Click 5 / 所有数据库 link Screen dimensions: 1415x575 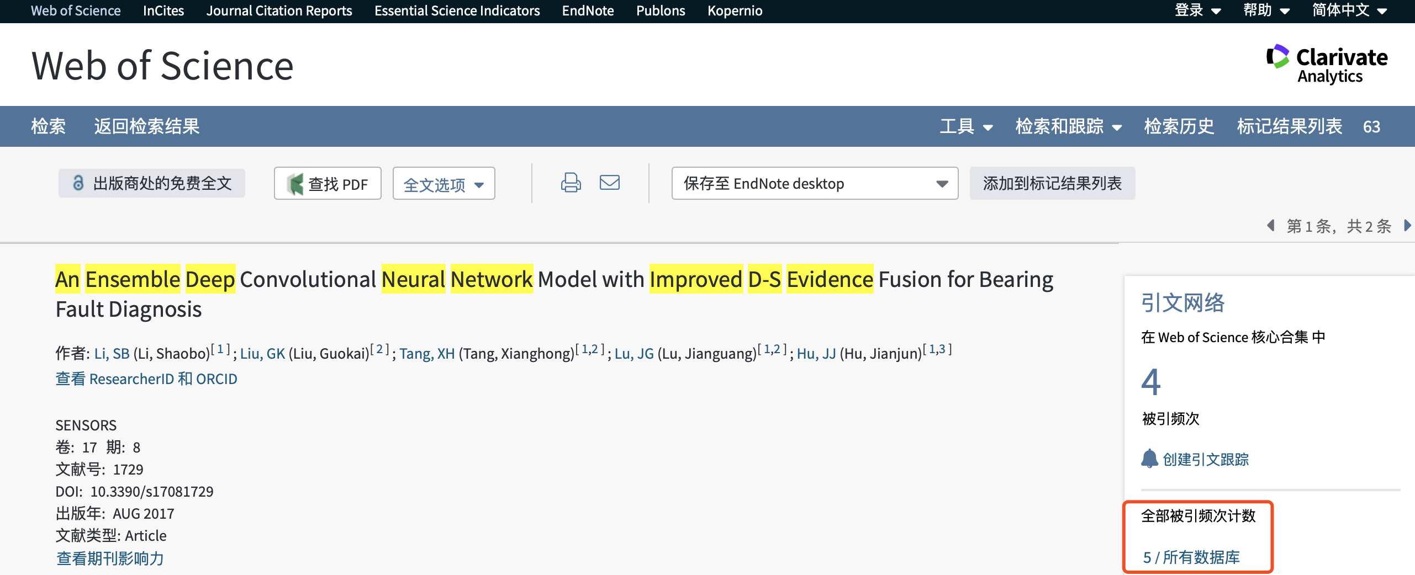1191,557
